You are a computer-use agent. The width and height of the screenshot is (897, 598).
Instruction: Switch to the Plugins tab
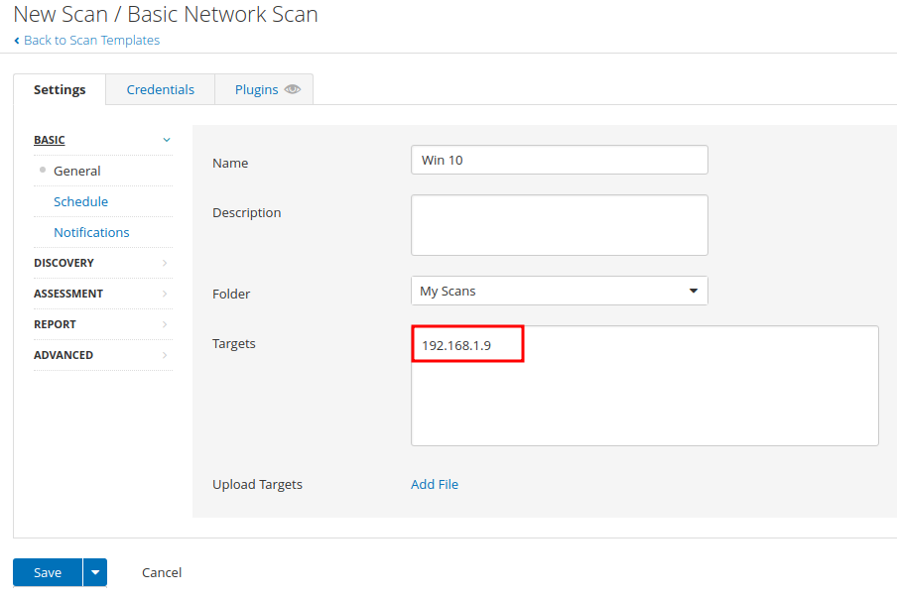click(264, 90)
